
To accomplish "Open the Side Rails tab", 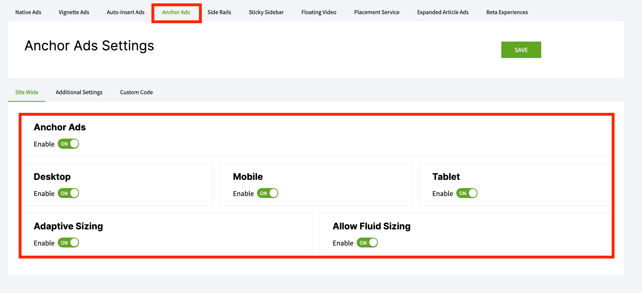I will click(219, 12).
